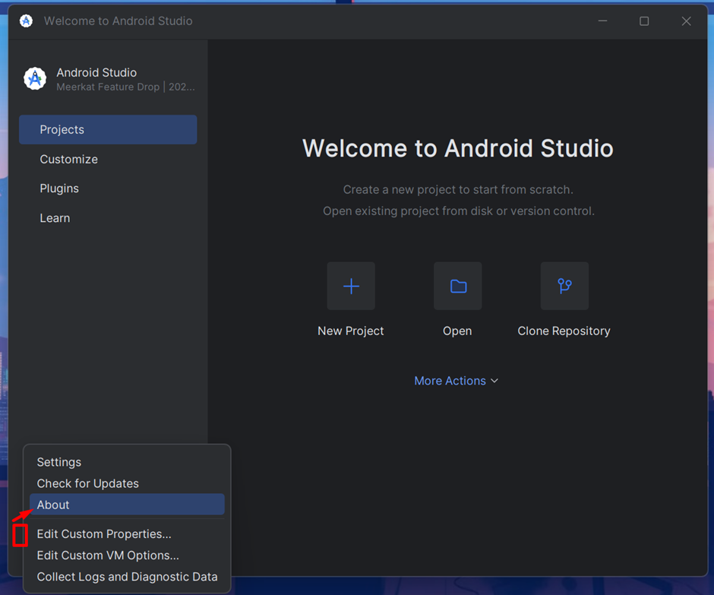
Task: Select the Projects tab
Action: (108, 130)
